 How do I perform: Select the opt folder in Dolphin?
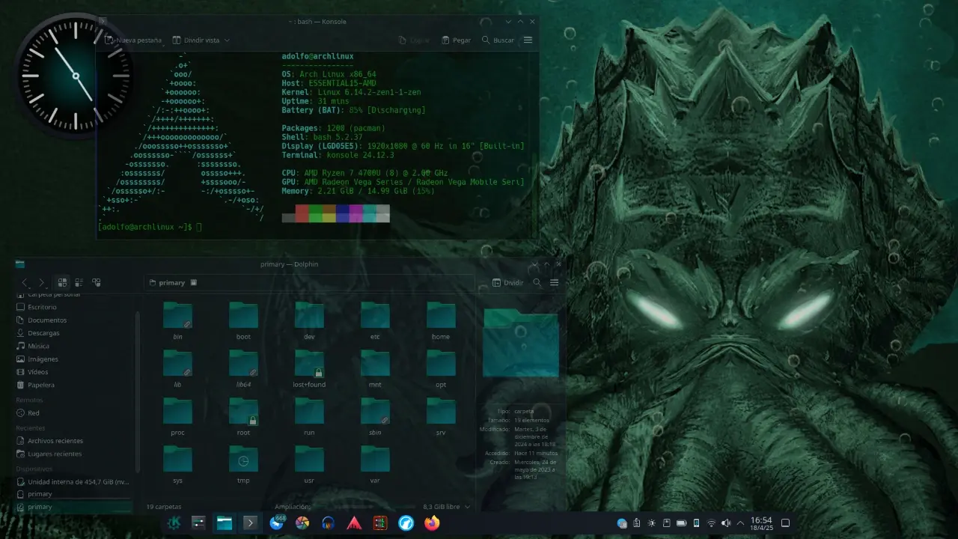point(441,369)
